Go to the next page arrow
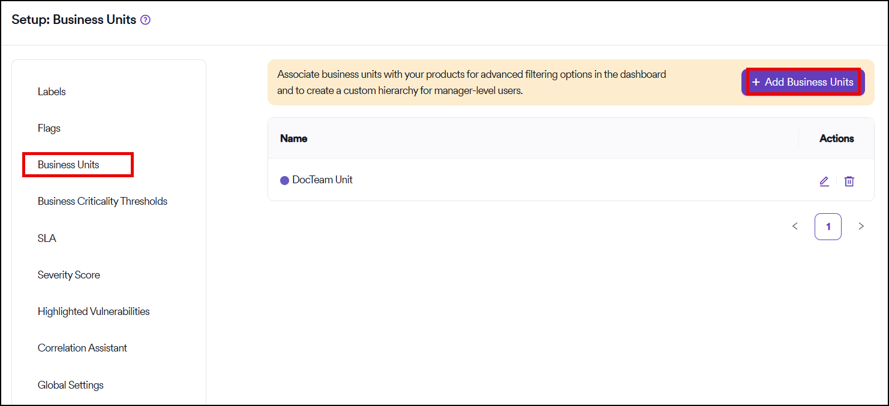Screen dimensions: 889x406 click(x=861, y=226)
